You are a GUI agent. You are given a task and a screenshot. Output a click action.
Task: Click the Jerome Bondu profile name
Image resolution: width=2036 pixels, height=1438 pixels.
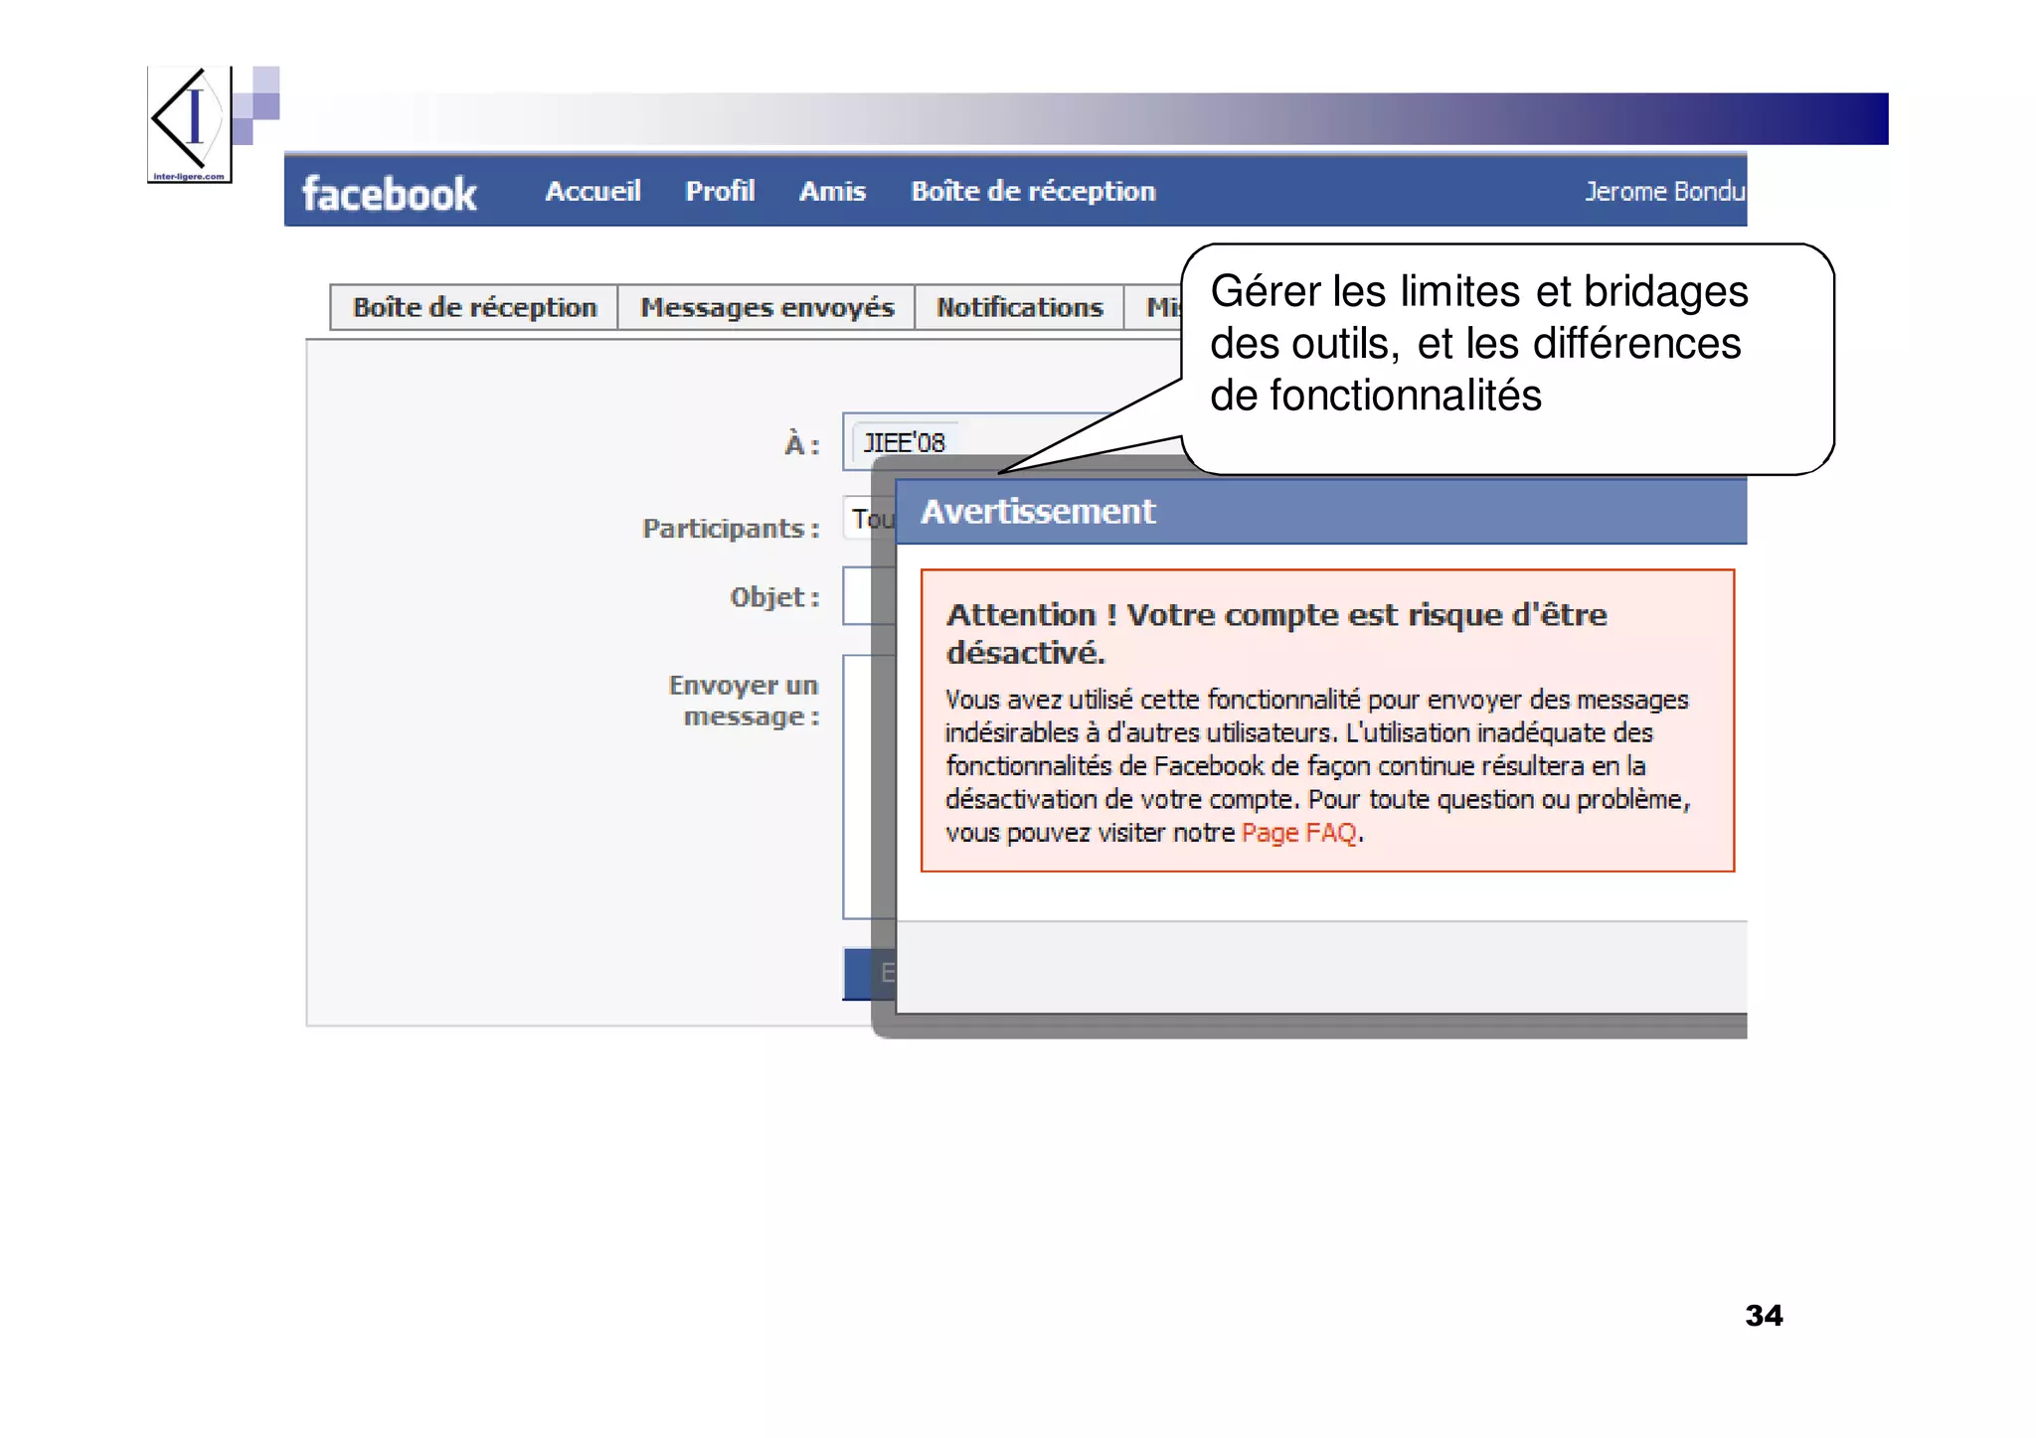pyautogui.click(x=1663, y=191)
